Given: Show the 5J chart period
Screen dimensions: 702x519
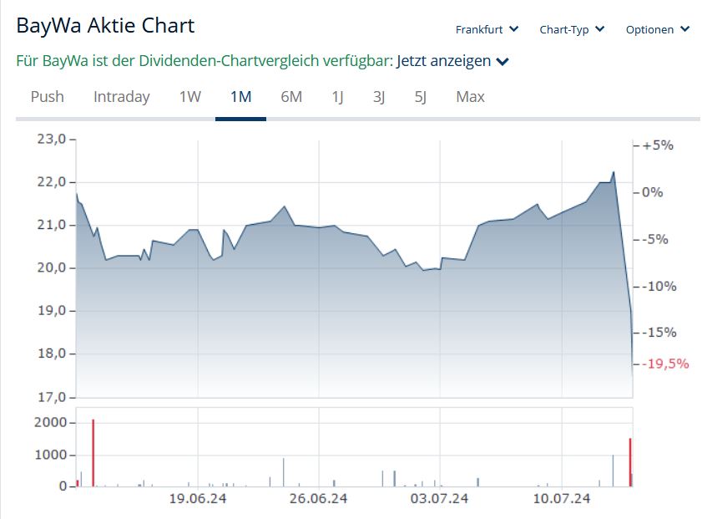Looking at the screenshot, I should tap(421, 97).
